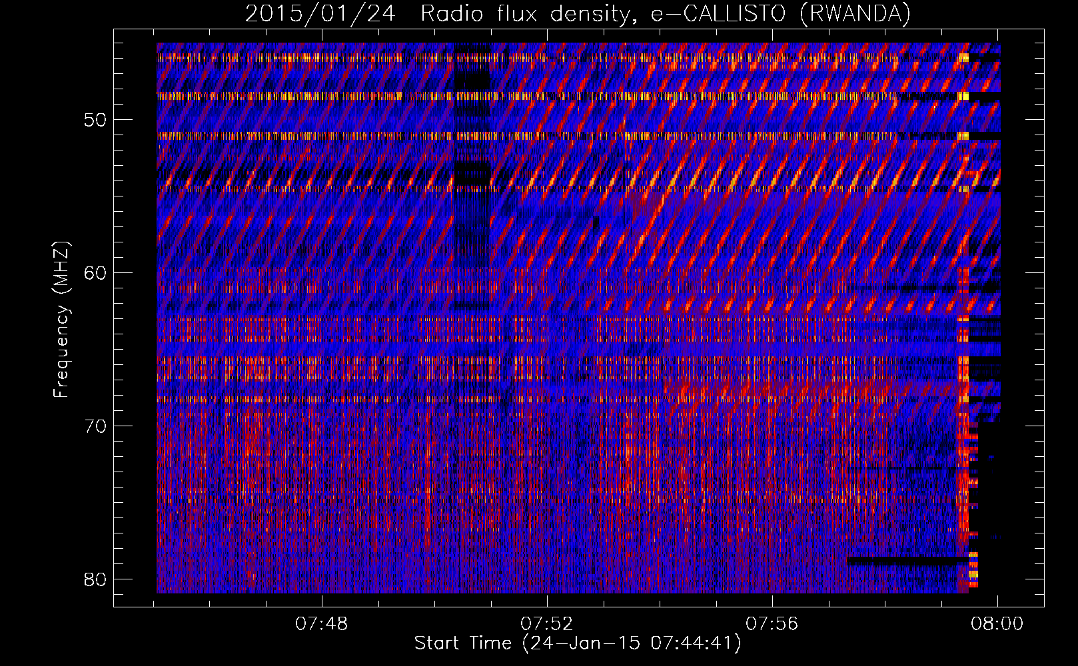The image size is (1078, 666).
Task: Click the 80 frequency tick label
Action: tap(96, 579)
